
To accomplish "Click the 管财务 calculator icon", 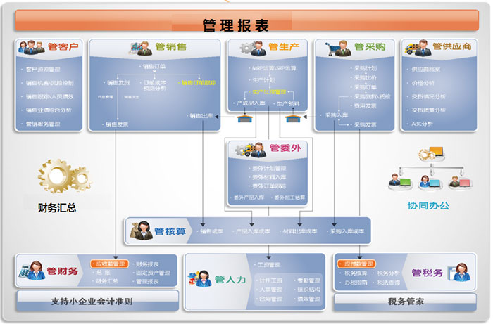I will click(x=31, y=270).
